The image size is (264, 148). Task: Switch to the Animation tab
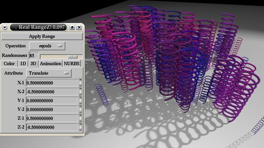tap(50, 63)
